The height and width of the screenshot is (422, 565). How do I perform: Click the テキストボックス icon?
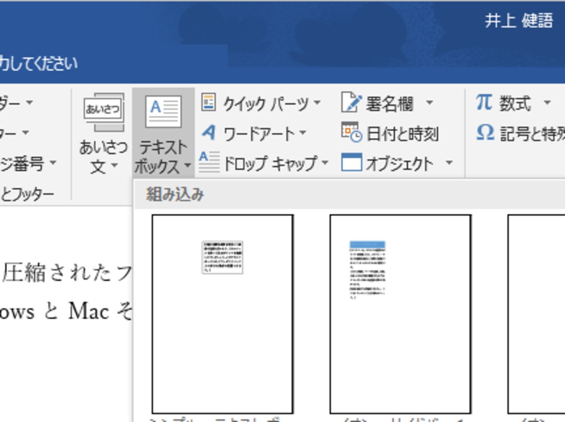tap(163, 111)
